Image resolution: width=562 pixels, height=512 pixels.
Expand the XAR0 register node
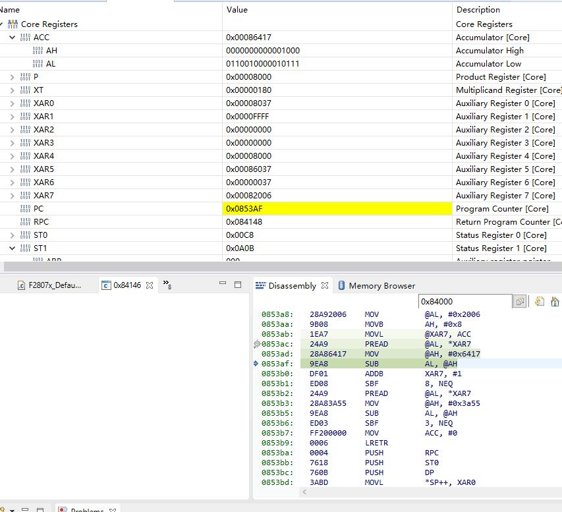(x=12, y=103)
